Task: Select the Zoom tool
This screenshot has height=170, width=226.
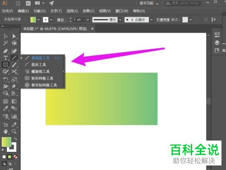Action: (x=14, y=131)
